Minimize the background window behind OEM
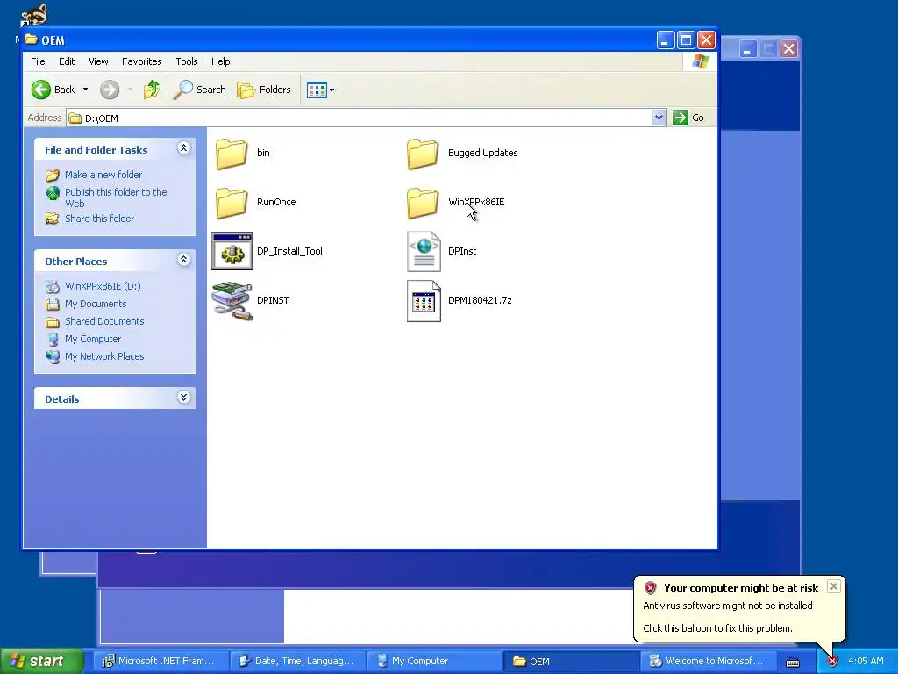This screenshot has height=674, width=898. (x=747, y=49)
